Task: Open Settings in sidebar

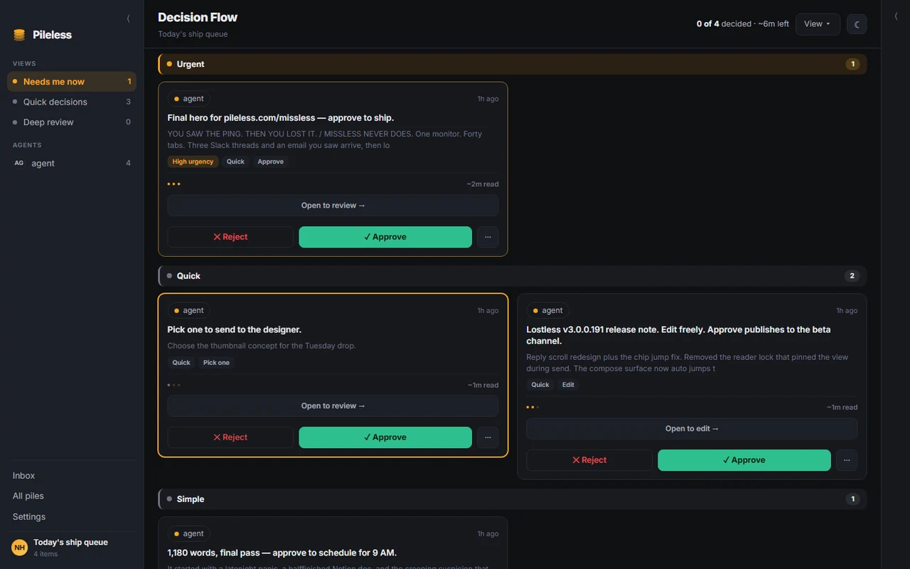Action: (x=72, y=516)
